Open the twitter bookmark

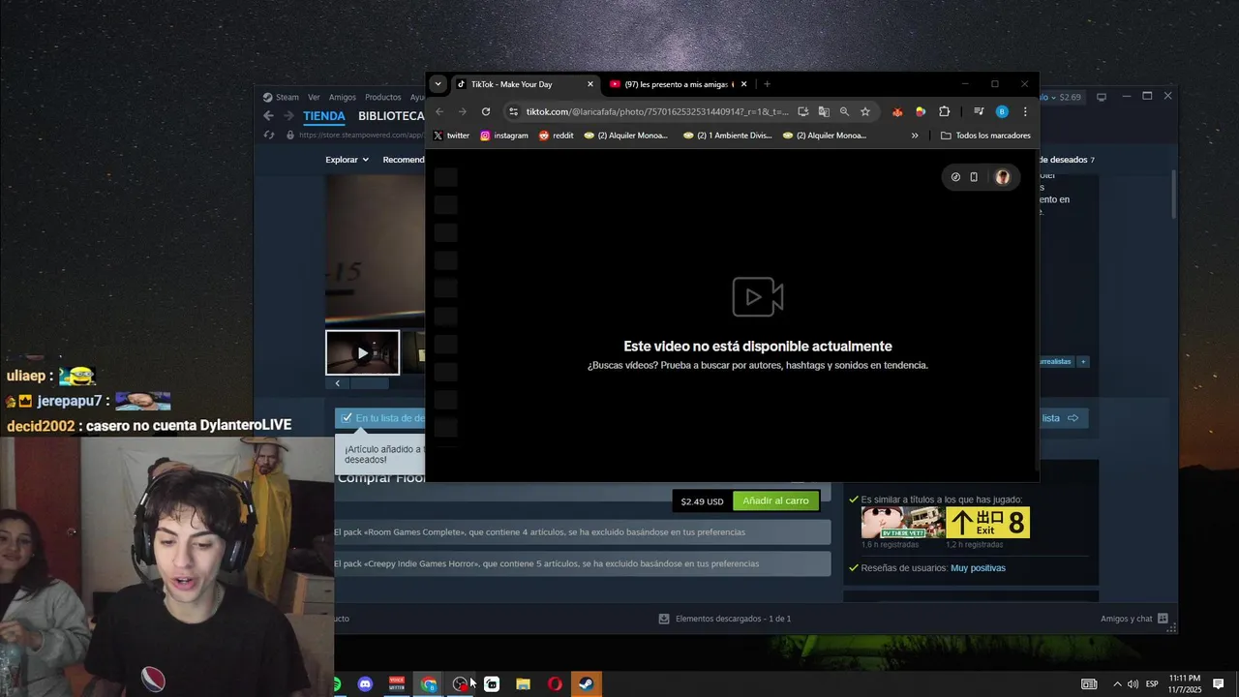[x=451, y=136]
